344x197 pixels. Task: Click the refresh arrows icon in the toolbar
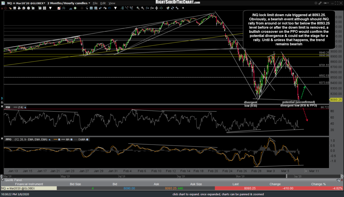[x=172, y=8]
